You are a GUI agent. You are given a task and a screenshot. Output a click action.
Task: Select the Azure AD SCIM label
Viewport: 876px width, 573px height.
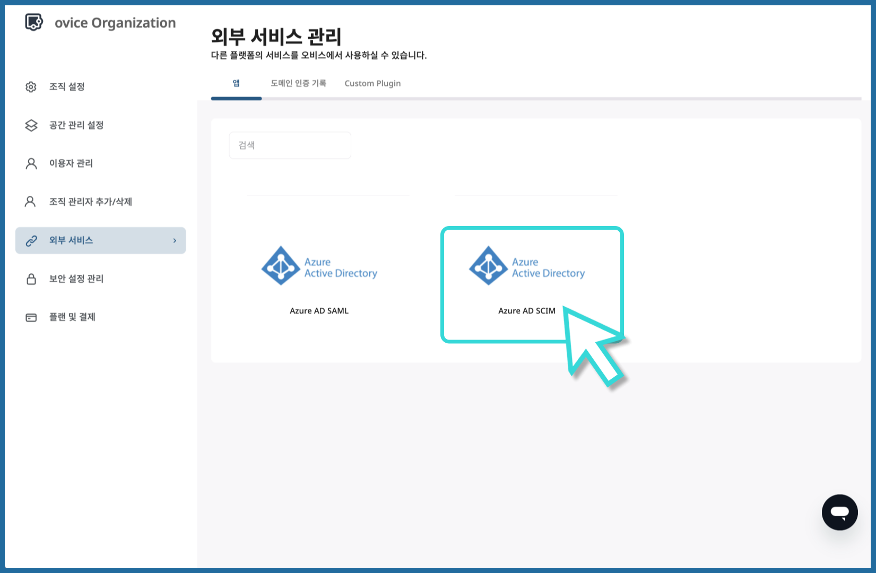[x=527, y=311]
